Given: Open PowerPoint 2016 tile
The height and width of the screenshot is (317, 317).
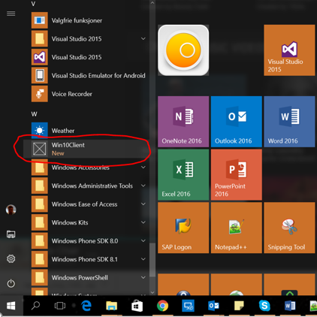Looking at the screenshot, I should [x=237, y=175].
